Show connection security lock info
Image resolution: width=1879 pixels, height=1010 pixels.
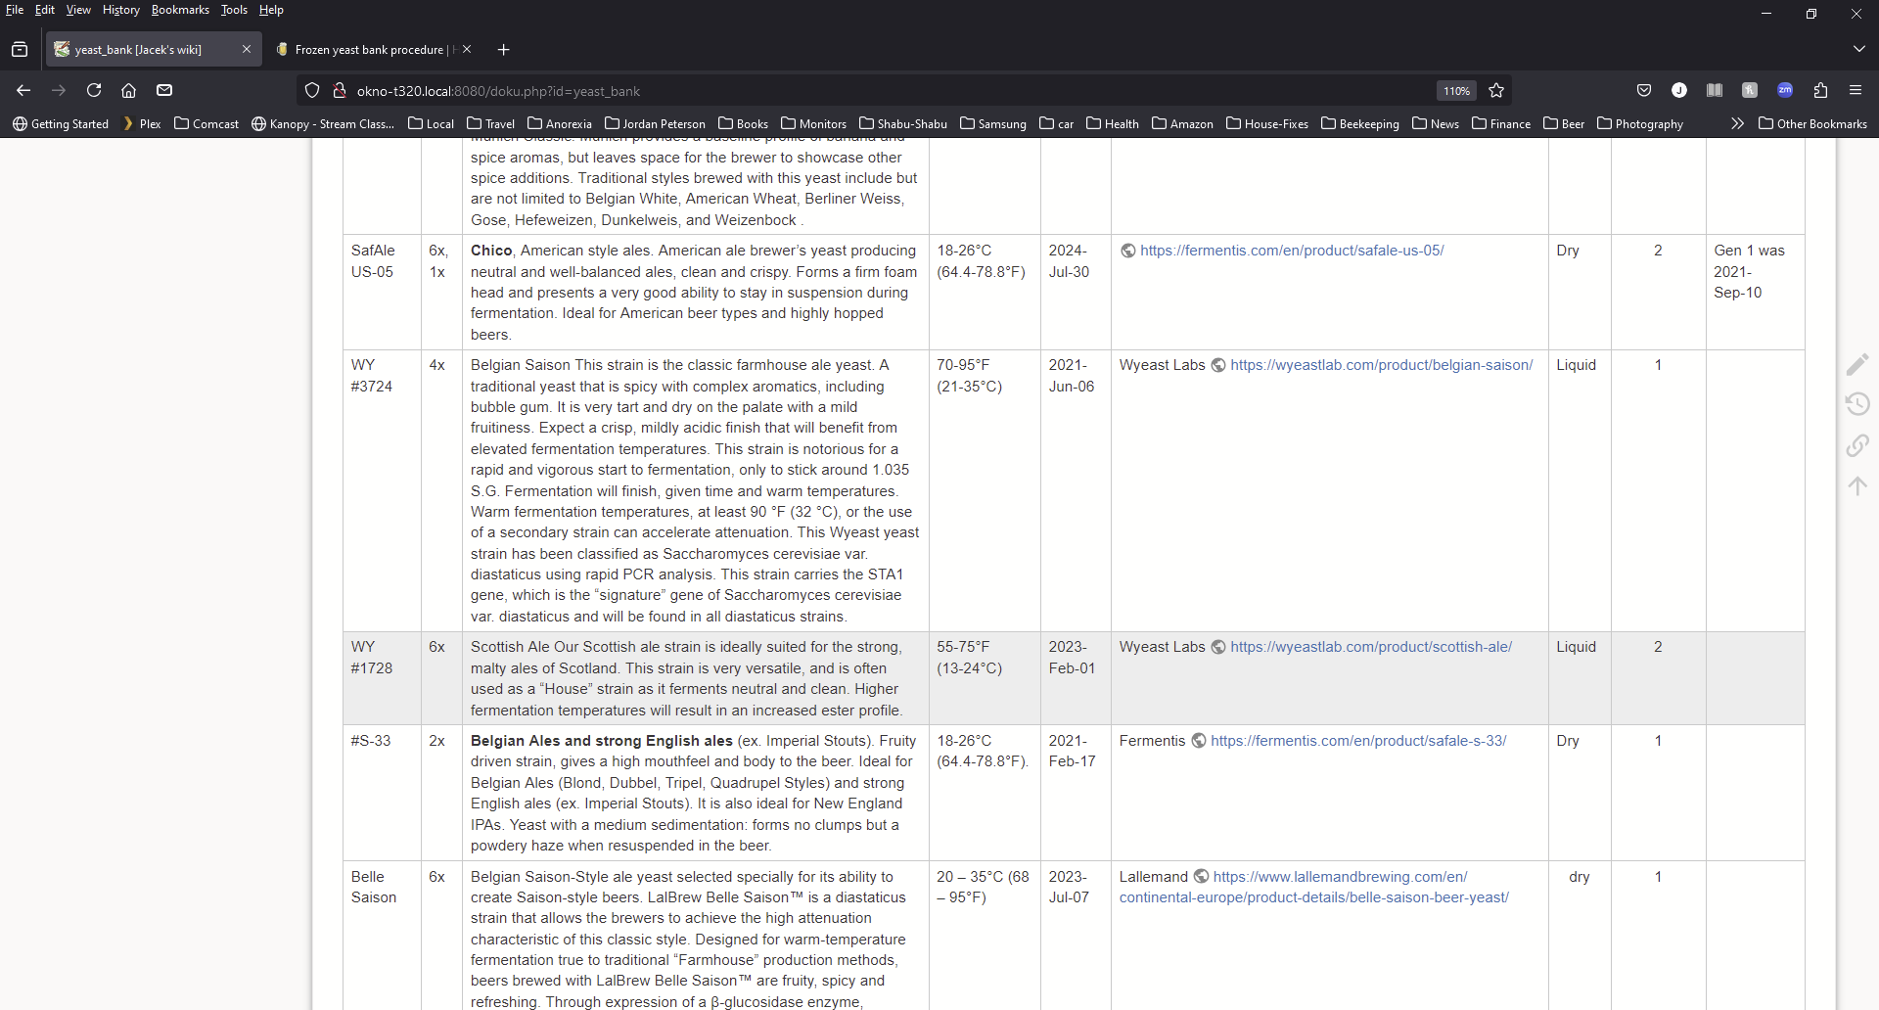tap(339, 91)
